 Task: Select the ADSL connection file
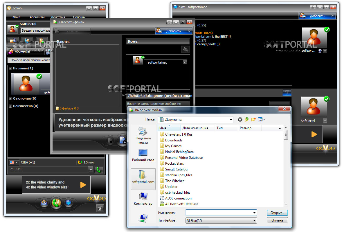[x=176, y=198]
